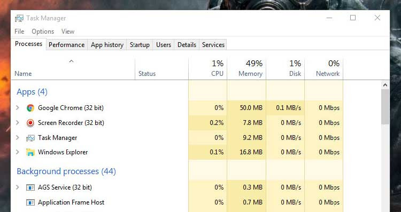Screen dimensions: 401x212
Task: Select the Screen Recorder (32 bit) row
Action: click(x=177, y=123)
